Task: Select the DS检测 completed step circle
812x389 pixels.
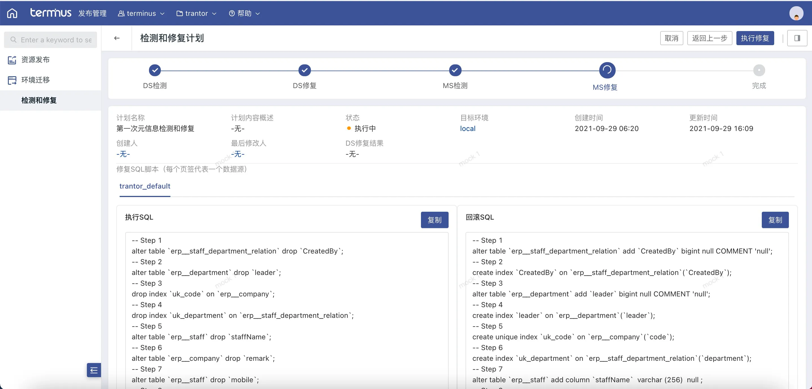Action: point(155,70)
